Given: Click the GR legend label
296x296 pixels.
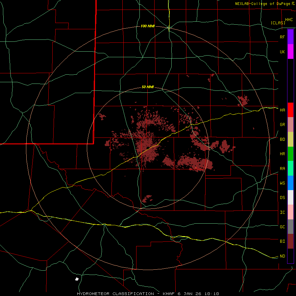Looking at the screenshot, I should (x=282, y=125).
